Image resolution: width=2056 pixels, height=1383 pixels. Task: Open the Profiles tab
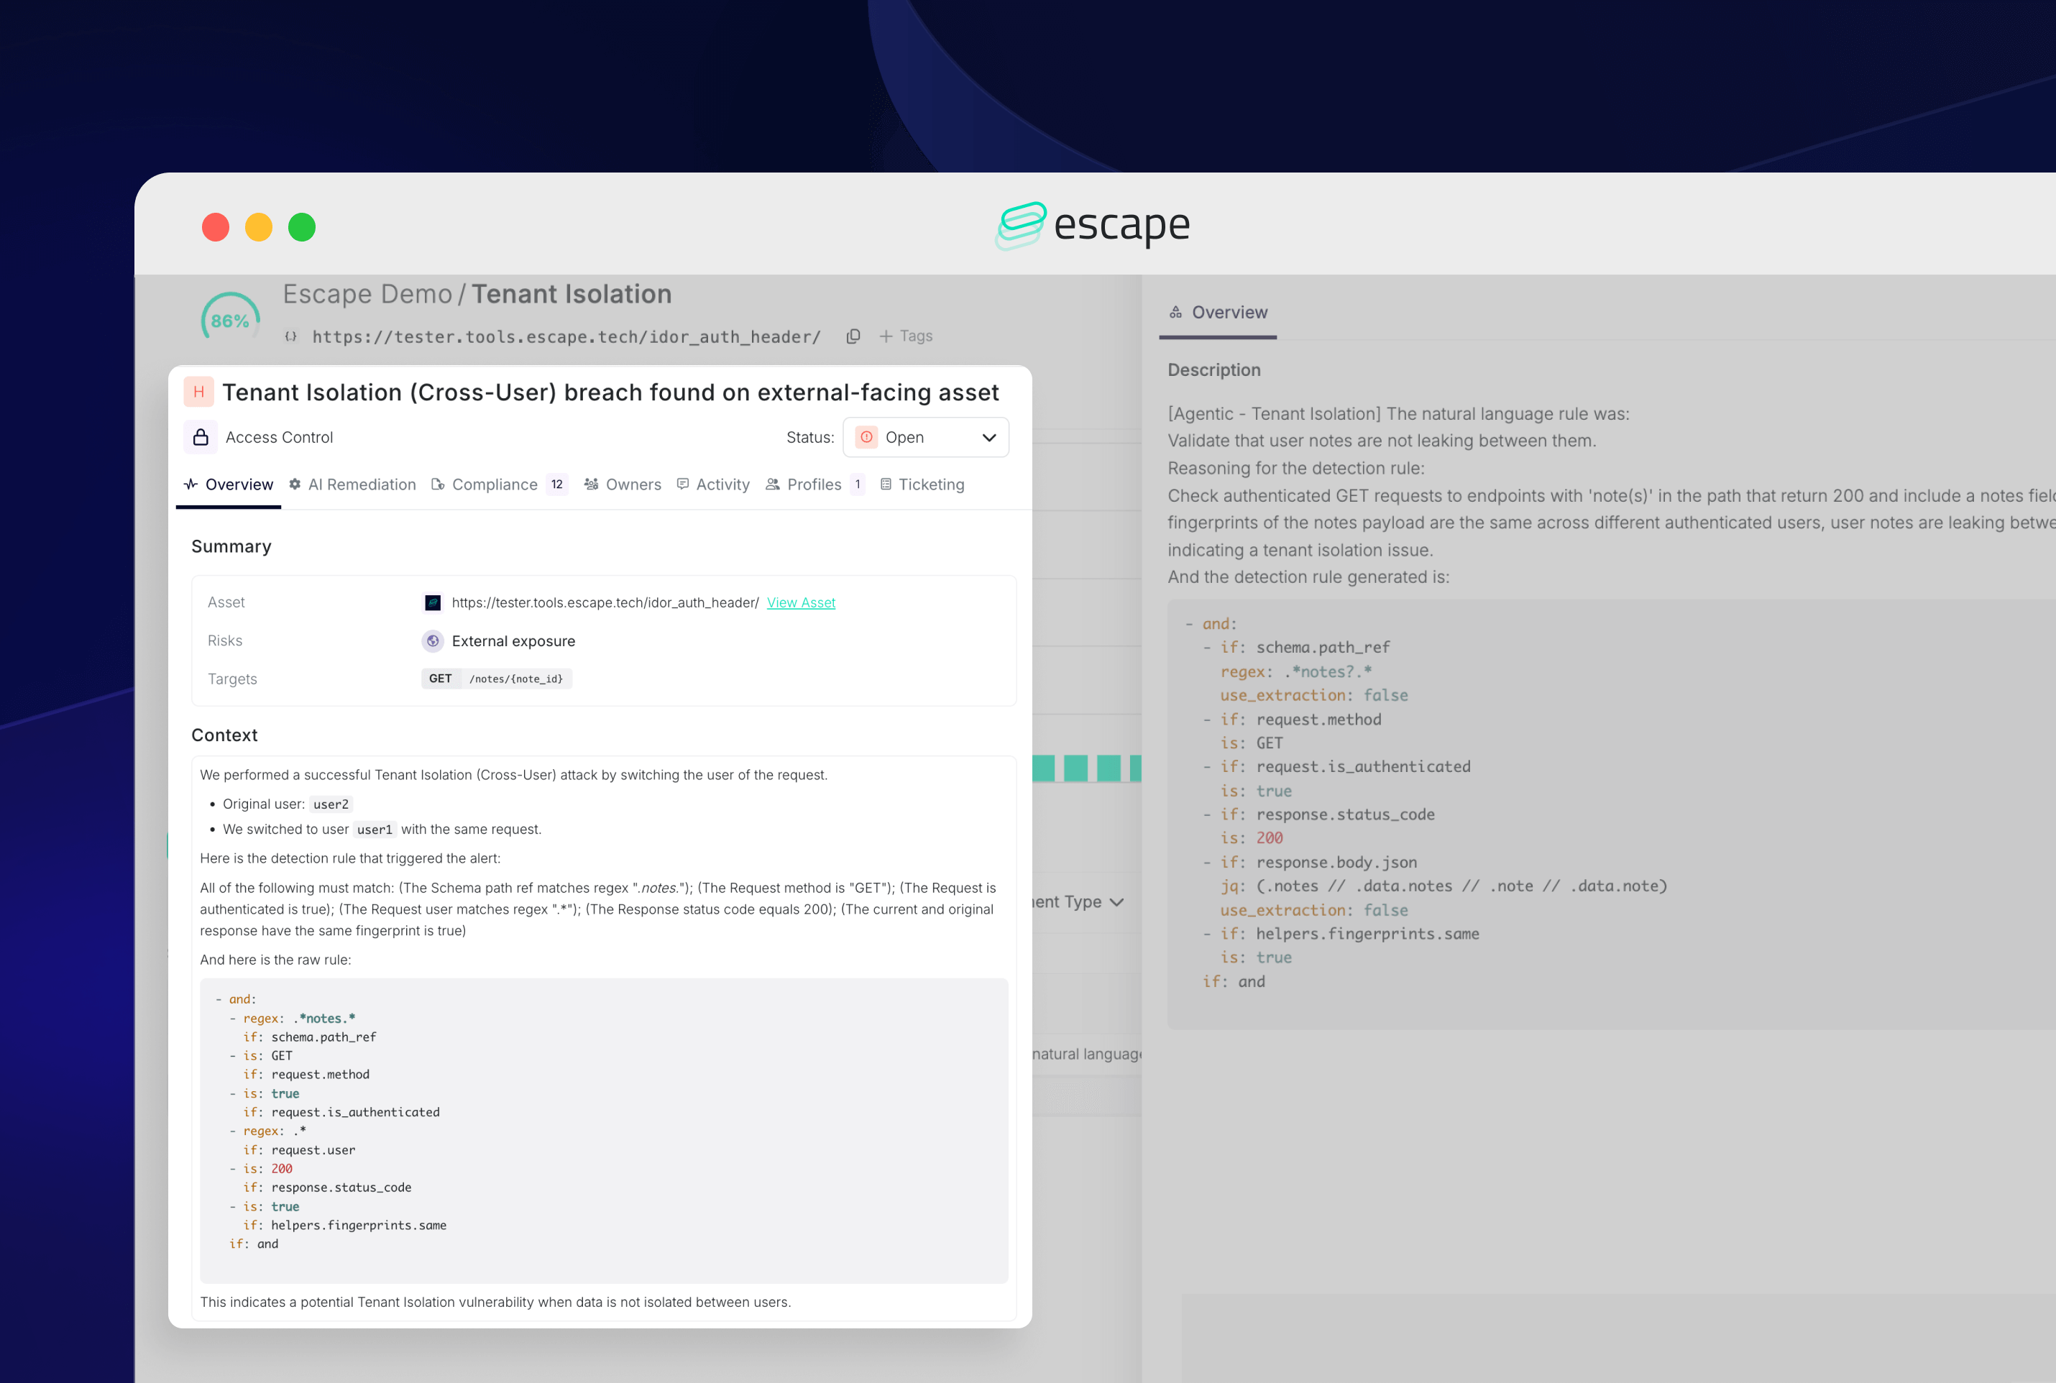[813, 484]
